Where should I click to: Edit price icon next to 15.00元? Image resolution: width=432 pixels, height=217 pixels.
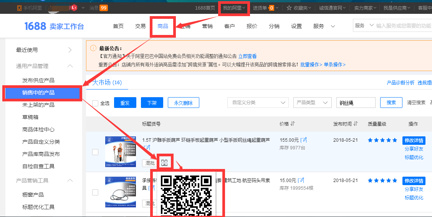301,181
